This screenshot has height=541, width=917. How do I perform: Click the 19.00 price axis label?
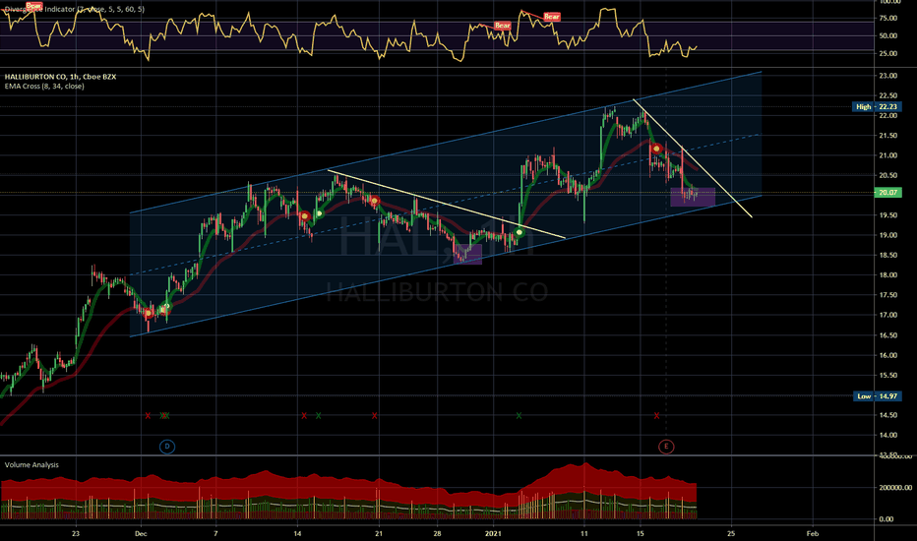888,235
